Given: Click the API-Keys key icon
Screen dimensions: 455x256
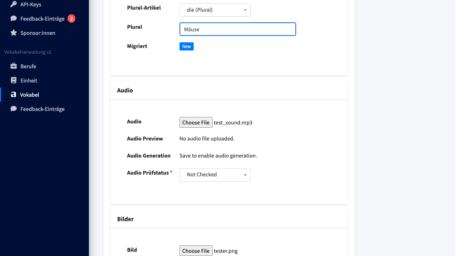Looking at the screenshot, I should click(x=14, y=4).
